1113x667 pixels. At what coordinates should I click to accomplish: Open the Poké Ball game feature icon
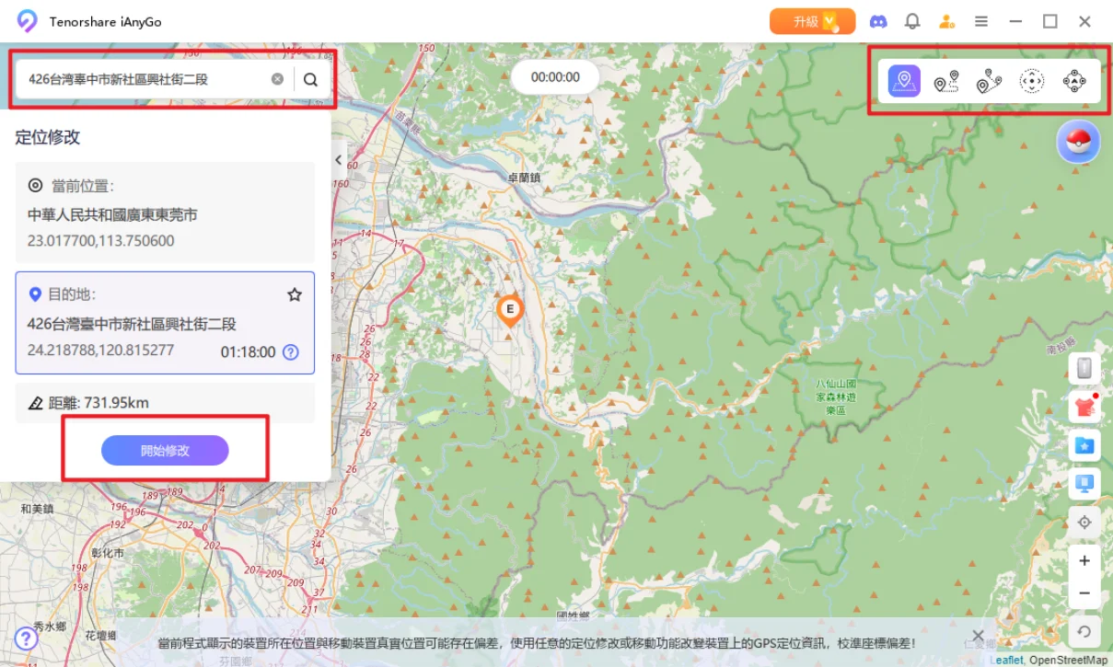point(1078,142)
